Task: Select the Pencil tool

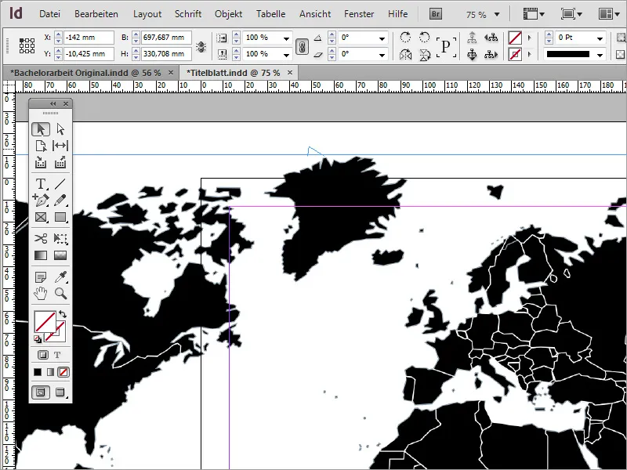Action: pyautogui.click(x=60, y=201)
